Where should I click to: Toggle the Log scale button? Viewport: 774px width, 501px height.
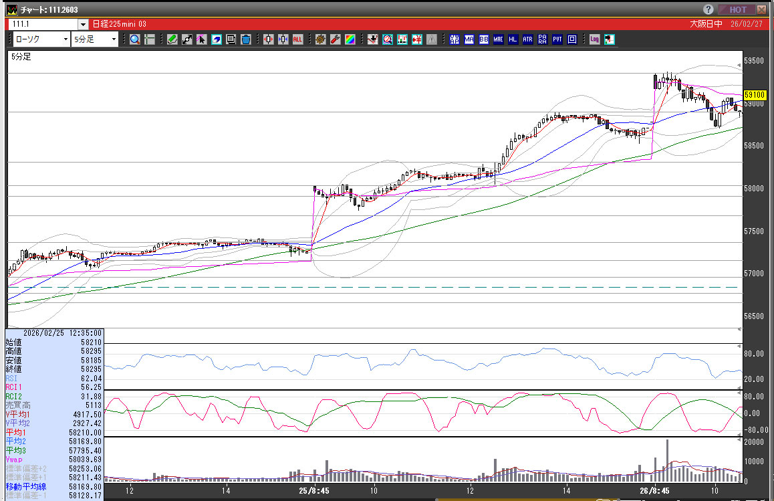[594, 39]
